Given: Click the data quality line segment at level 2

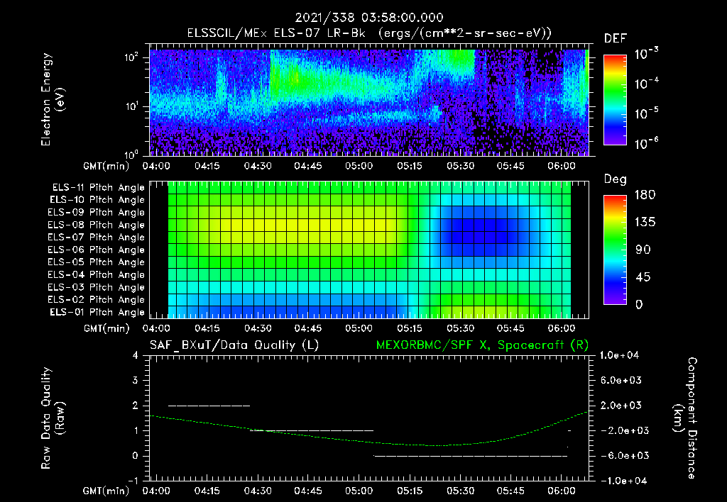Looking at the screenshot, I should (x=209, y=406).
